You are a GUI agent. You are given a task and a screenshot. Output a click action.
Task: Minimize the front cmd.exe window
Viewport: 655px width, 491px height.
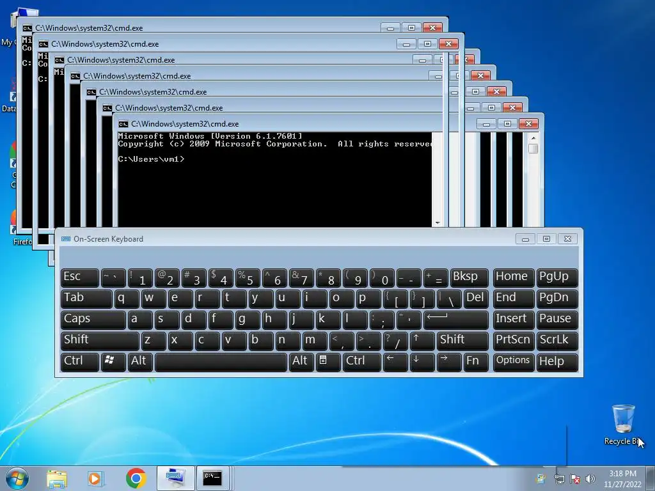click(x=486, y=124)
